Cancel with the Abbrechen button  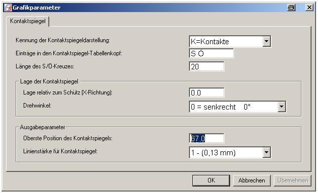(252, 180)
